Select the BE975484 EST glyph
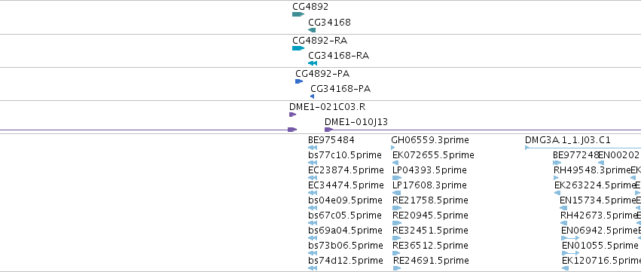The height and width of the screenshot is (272, 641). point(313,148)
